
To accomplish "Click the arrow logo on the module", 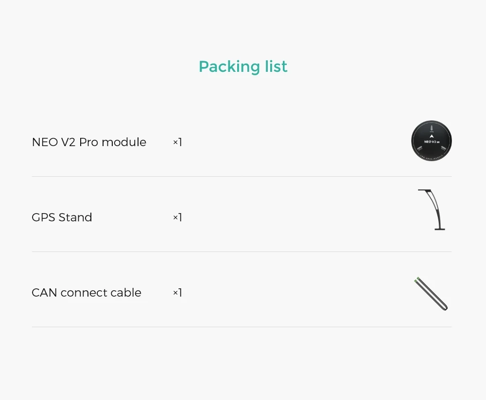I will (431, 136).
